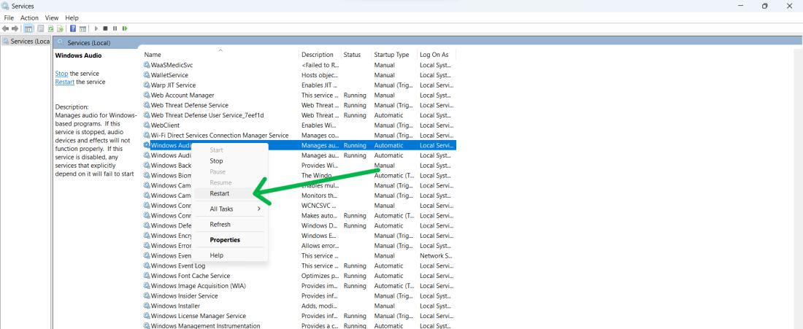This screenshot has width=803, height=329.
Task: Open the View menu
Action: tap(52, 18)
